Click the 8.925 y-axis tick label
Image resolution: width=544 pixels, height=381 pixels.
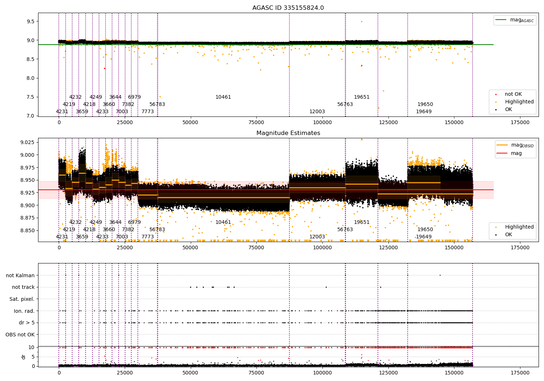click(28, 193)
